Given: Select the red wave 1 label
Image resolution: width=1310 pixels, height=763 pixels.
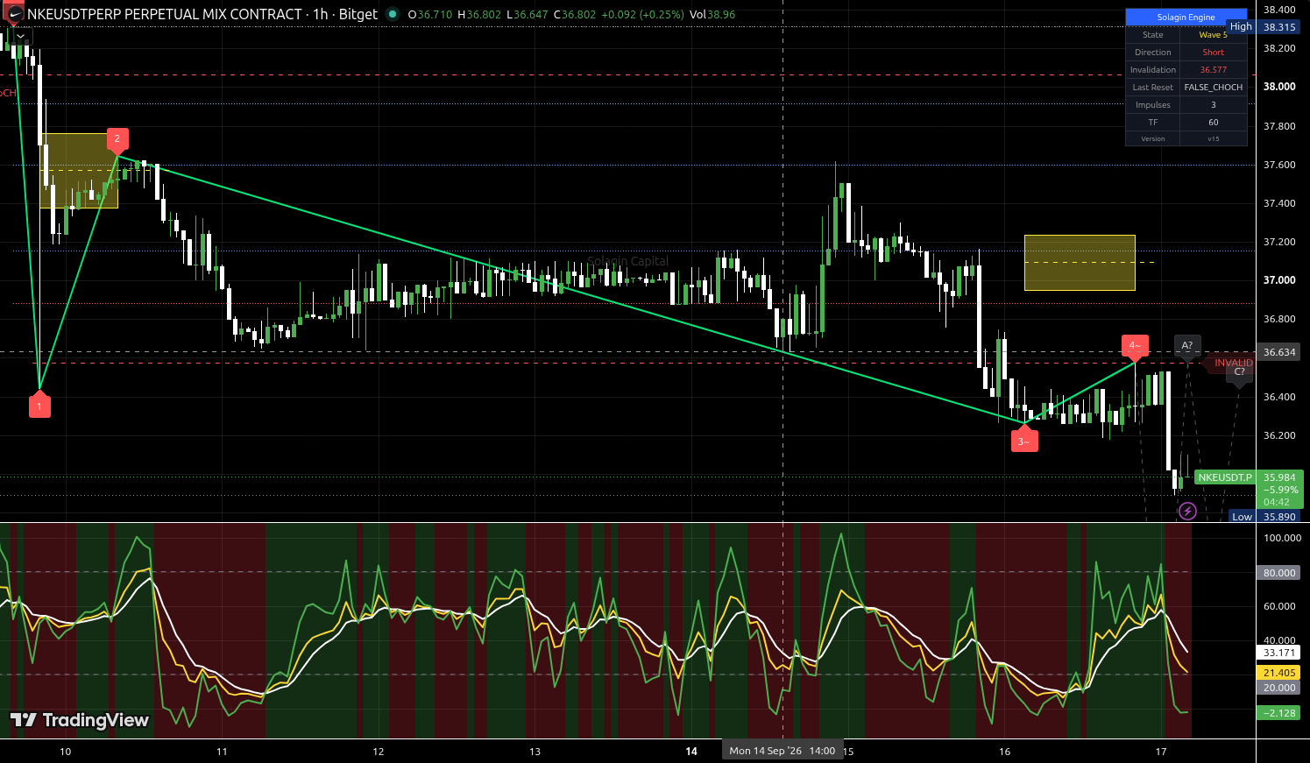Looking at the screenshot, I should click(39, 405).
